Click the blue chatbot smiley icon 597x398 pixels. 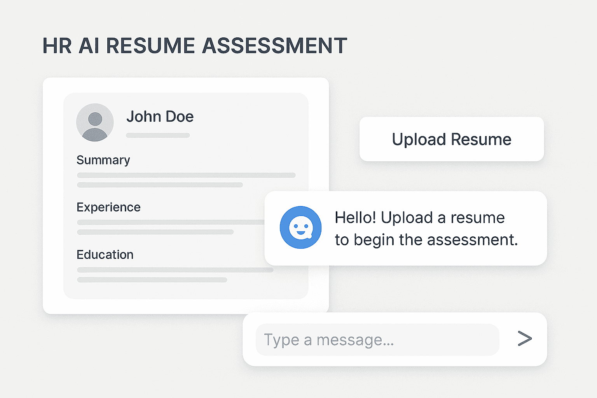point(300,227)
